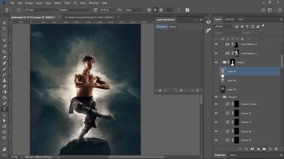Create new adjustment layer icon
Viewport: 284px width, 159px height.
click(x=258, y=149)
